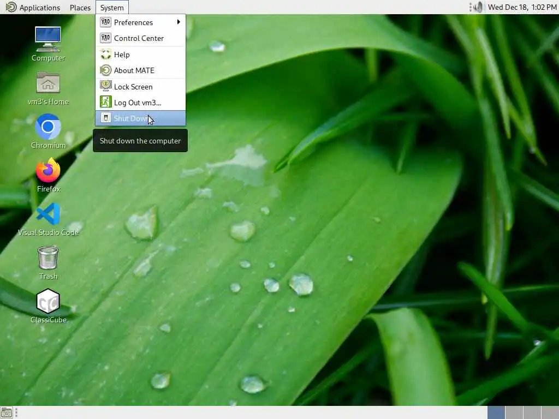
Task: Switch to the second workspace in switcher
Action: pyautogui.click(x=514, y=413)
